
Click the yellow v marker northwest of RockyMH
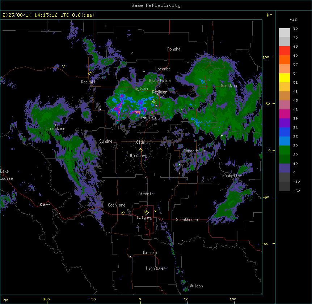coord(63,66)
